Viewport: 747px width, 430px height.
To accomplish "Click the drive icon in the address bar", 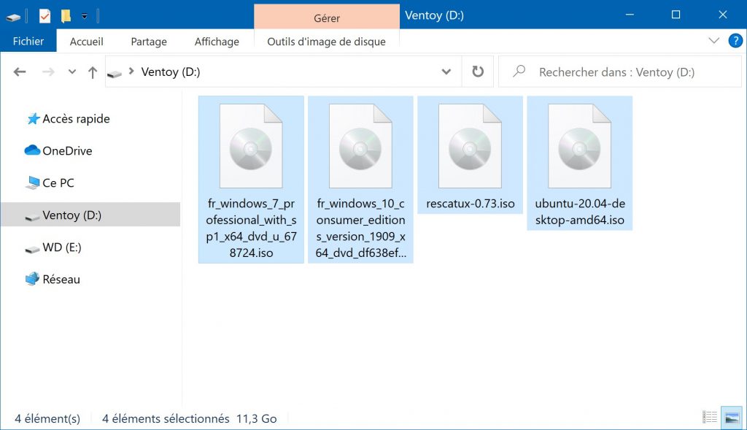I will [x=115, y=73].
